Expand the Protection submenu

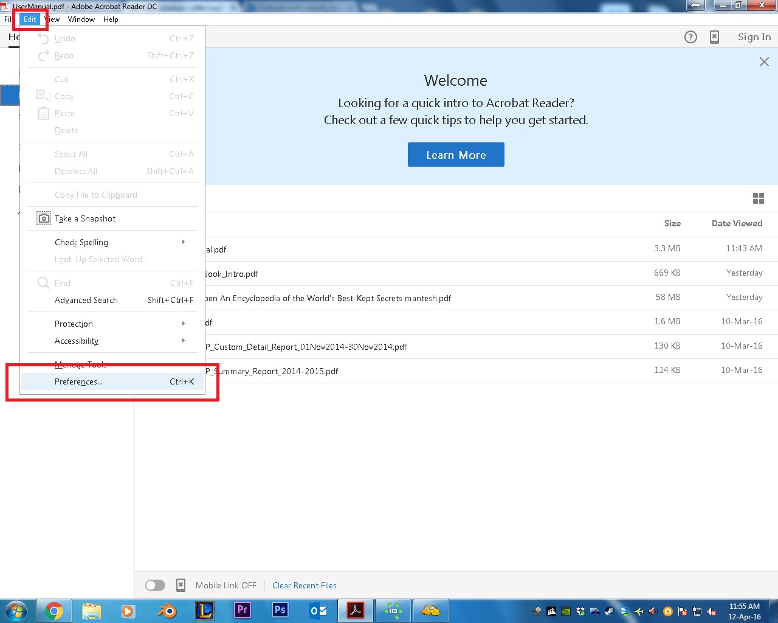click(112, 324)
